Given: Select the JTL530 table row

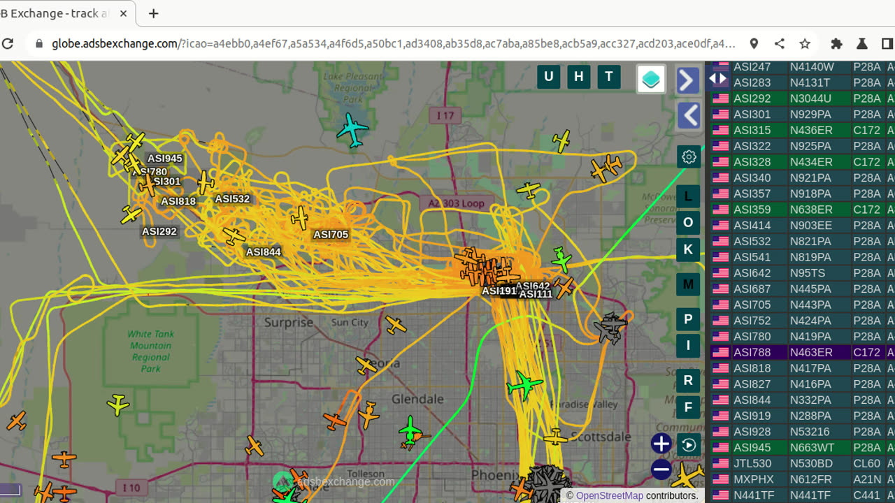Looking at the screenshot, I should [802, 464].
